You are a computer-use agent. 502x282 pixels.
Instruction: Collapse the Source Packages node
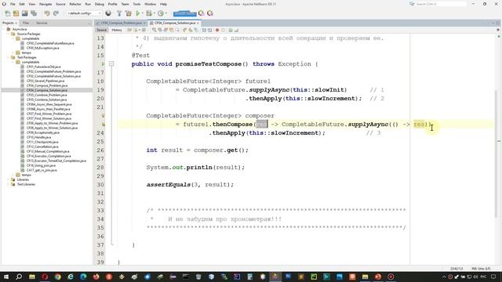9,34
